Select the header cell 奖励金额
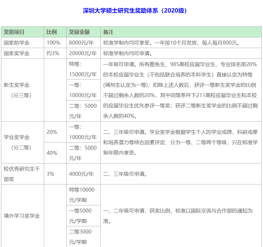The width and height of the screenshot is (263, 247). pyautogui.click(x=83, y=32)
